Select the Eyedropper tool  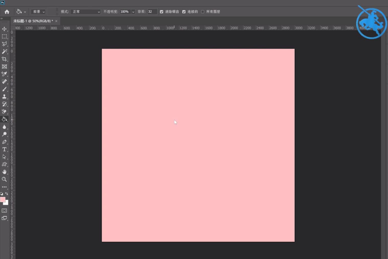tap(4, 74)
